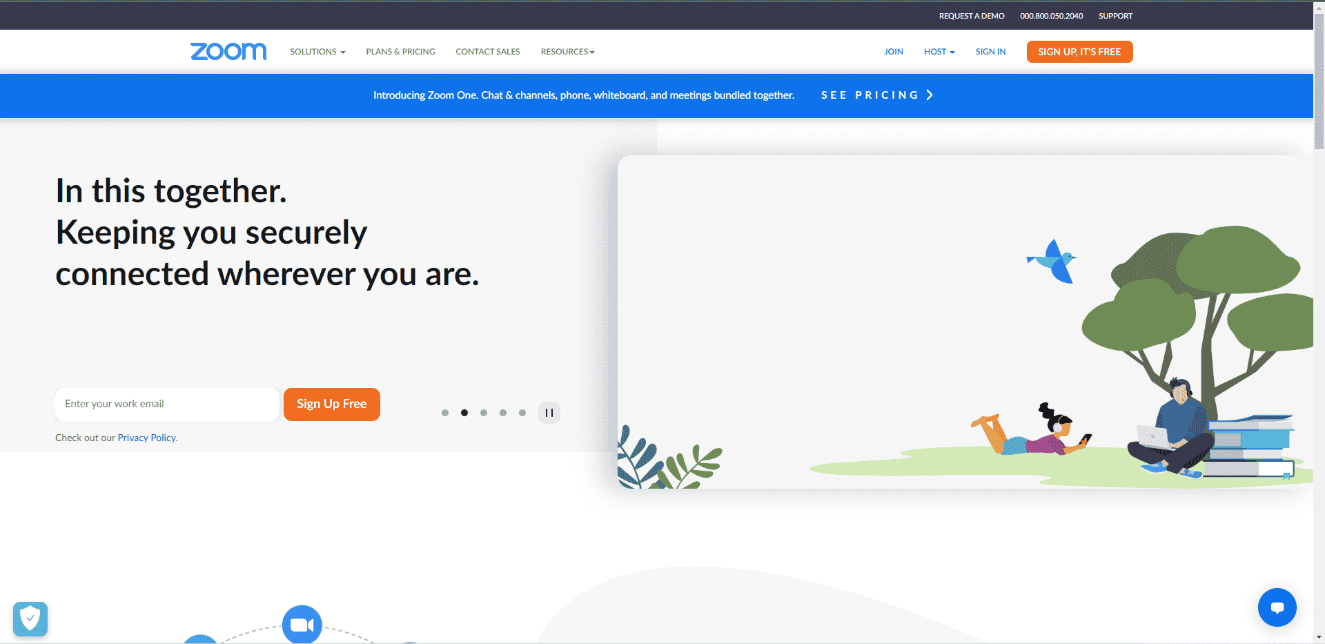Select the third carousel dot

[x=484, y=413]
